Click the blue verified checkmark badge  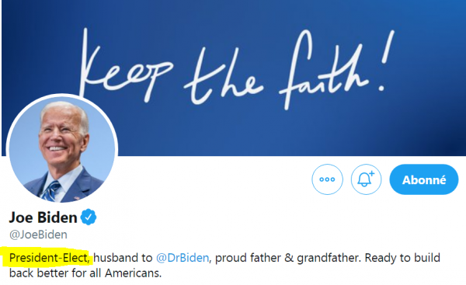(x=89, y=217)
